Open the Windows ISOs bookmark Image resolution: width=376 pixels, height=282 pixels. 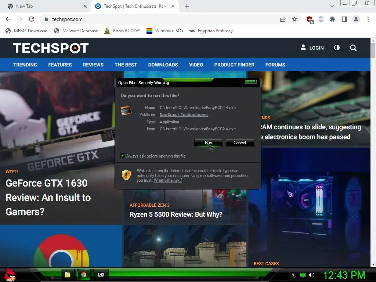click(165, 31)
